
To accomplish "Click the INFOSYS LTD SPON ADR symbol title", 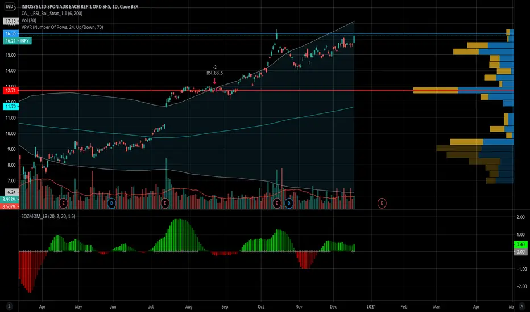I will [x=80, y=6].
